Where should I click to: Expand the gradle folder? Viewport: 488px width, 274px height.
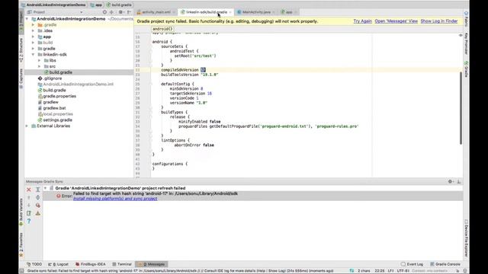[x=33, y=49]
